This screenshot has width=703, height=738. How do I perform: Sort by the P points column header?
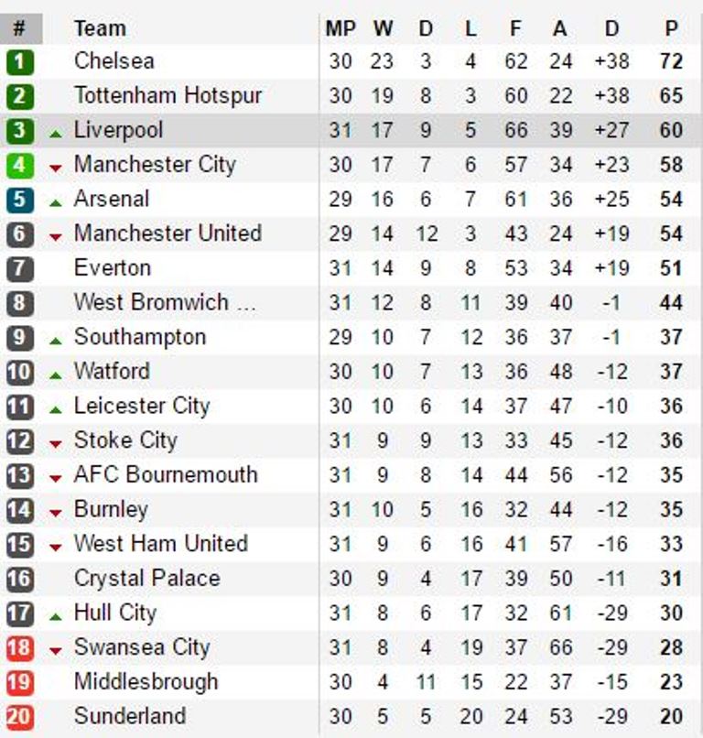(671, 28)
